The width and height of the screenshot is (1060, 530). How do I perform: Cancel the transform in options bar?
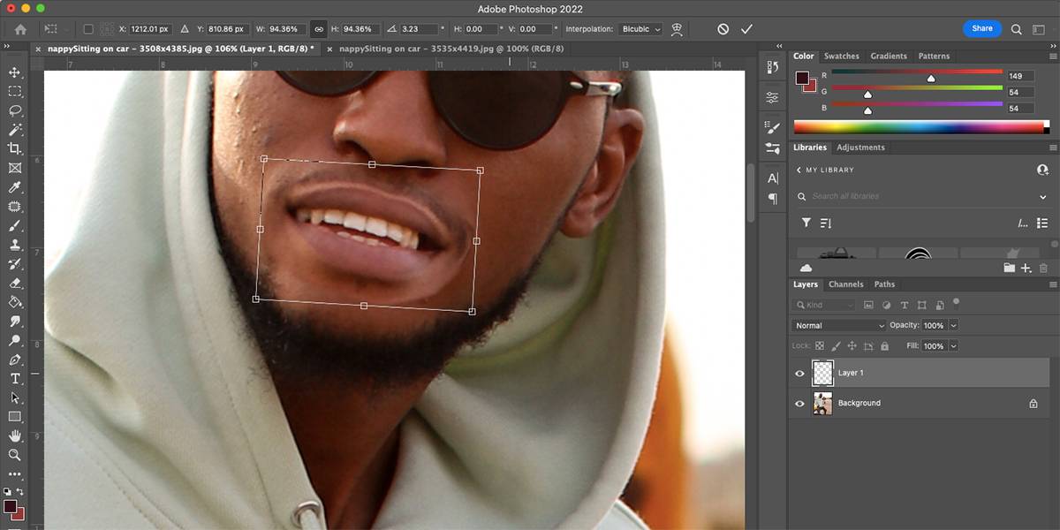point(723,29)
